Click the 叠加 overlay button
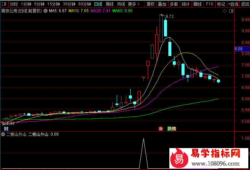 (x=162, y=4)
